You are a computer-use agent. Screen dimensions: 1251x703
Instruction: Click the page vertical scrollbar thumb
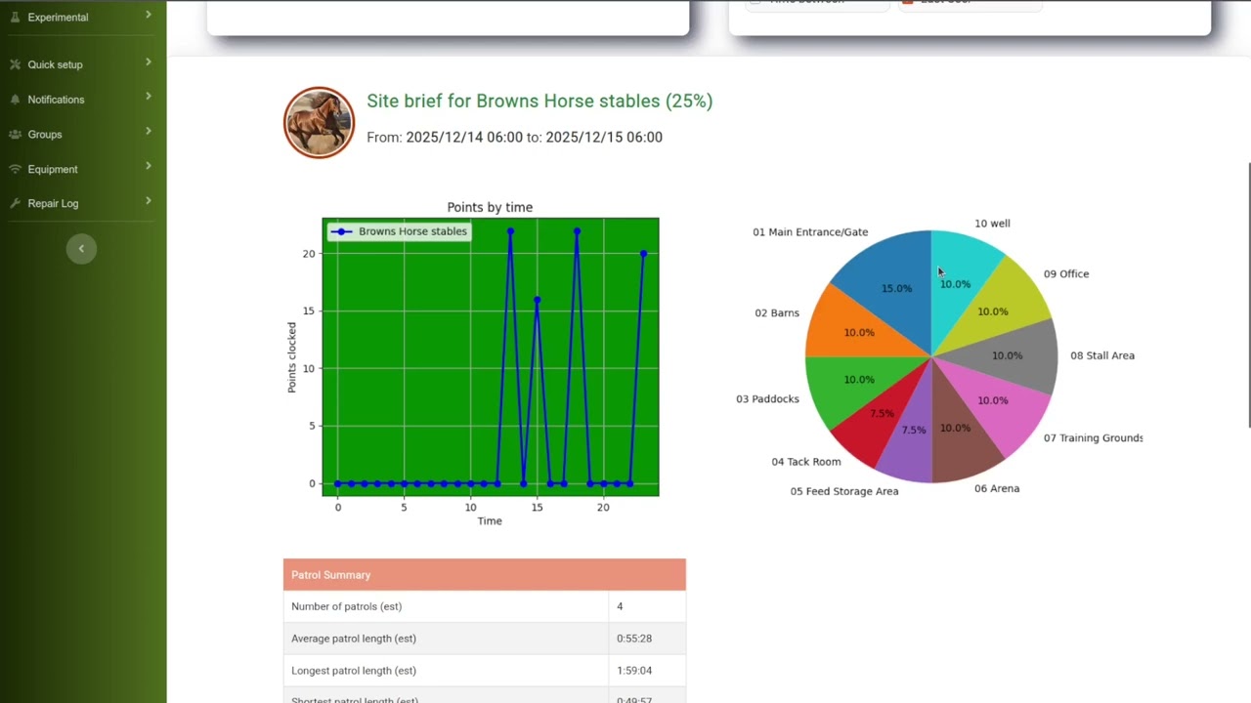(1248, 295)
